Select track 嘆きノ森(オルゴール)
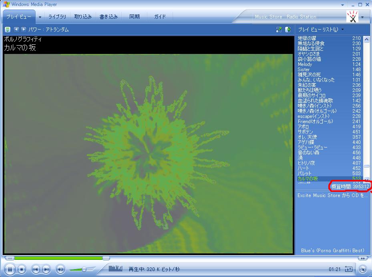 pos(329,111)
